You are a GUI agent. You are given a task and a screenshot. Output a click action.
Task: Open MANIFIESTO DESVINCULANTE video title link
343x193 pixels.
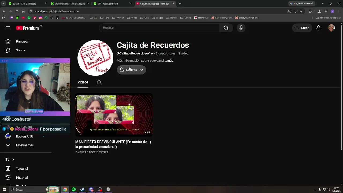pyautogui.click(x=111, y=144)
